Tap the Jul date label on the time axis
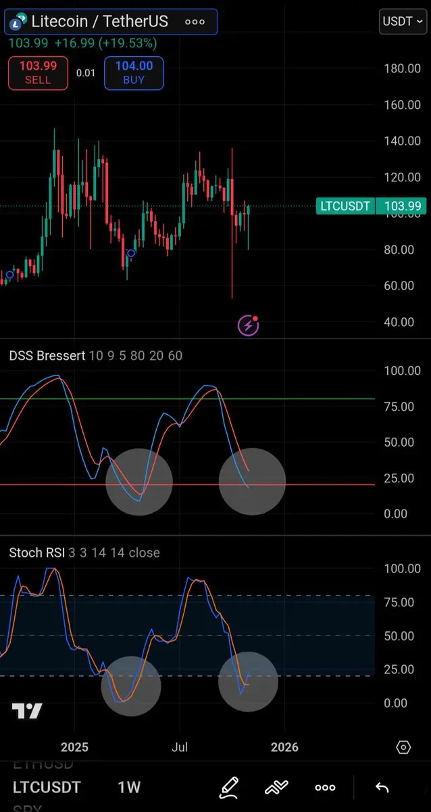This screenshot has height=812, width=431. [x=180, y=748]
